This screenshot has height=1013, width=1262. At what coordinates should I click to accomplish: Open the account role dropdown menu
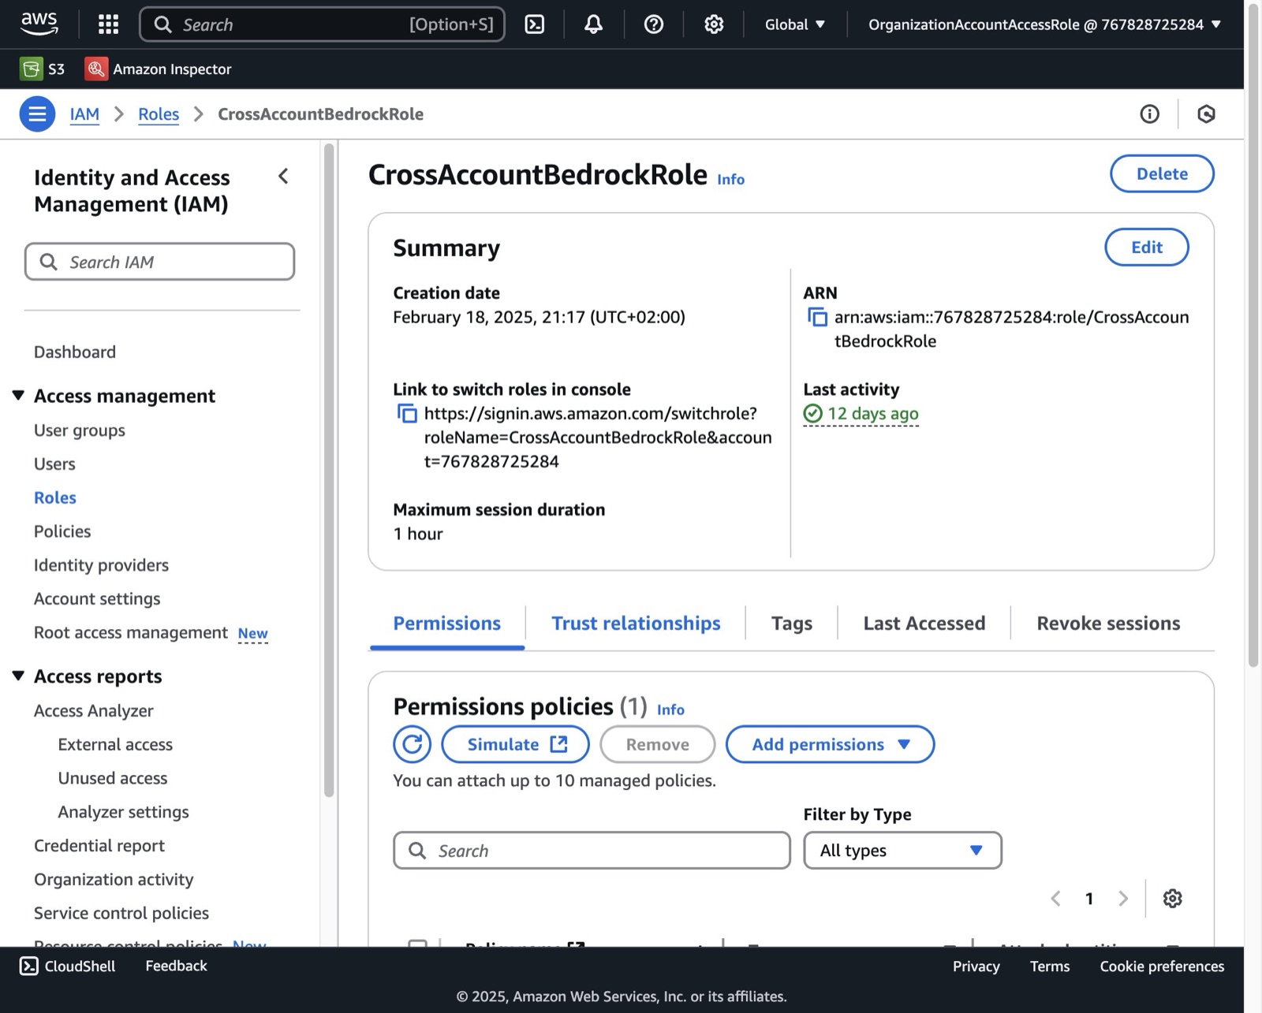tap(1044, 24)
